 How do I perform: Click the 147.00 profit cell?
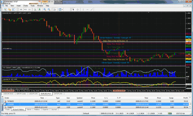click(x=186, y=104)
